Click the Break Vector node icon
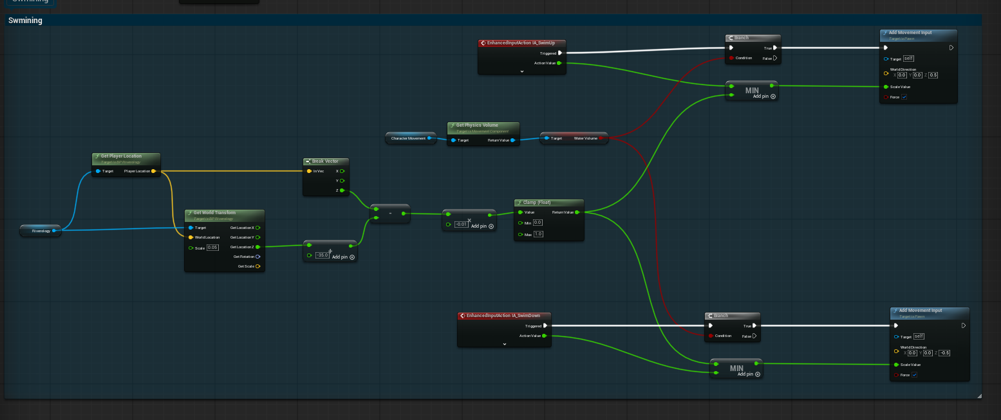Viewport: 1001px width, 420px height. coord(307,161)
